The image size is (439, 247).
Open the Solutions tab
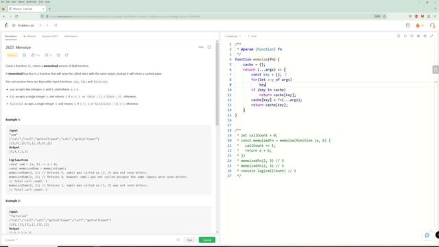point(49,36)
